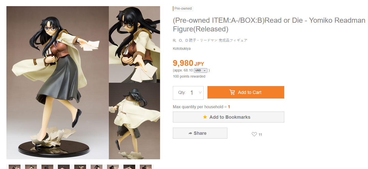Viewport: 368px width, 169px height.
Task: View the main full-body figure image
Action: 58,83
